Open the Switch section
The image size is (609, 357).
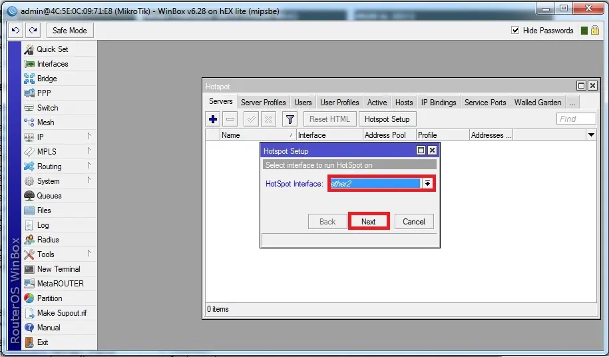[x=59, y=108]
